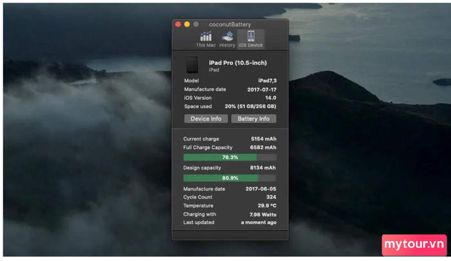Click the 29.9 °C temperature value
Image resolution: width=451 pixels, height=261 pixels.
tap(267, 206)
